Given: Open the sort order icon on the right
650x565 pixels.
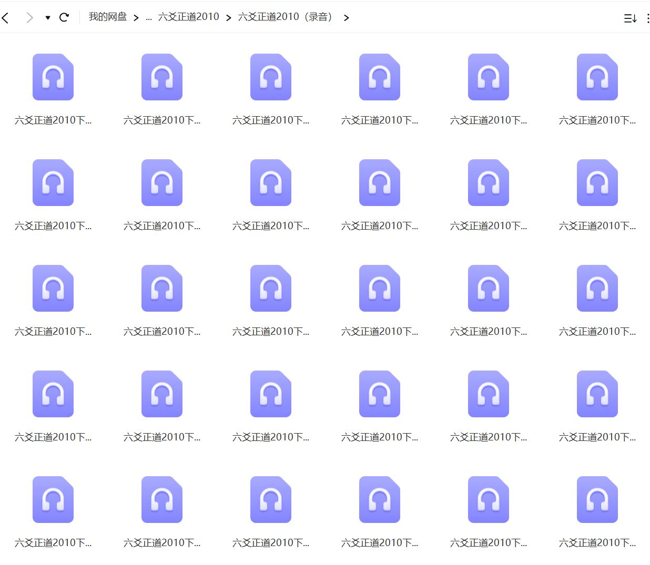Looking at the screenshot, I should pyautogui.click(x=629, y=17).
